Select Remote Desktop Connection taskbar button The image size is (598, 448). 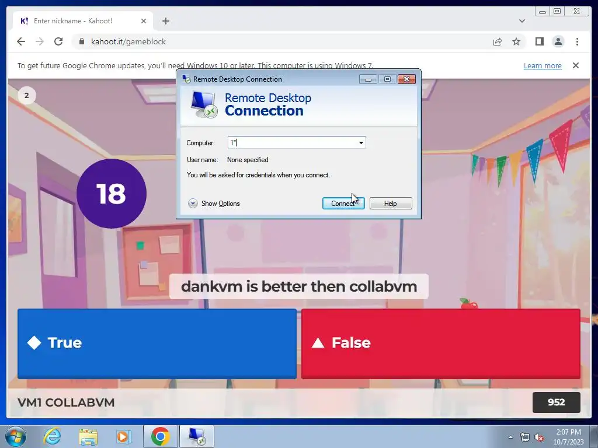tap(197, 436)
